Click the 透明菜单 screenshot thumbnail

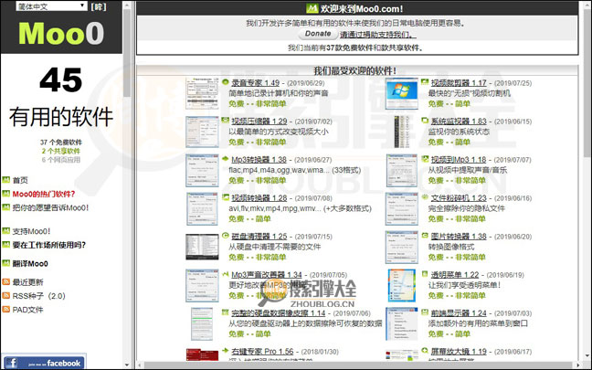[x=402, y=285]
